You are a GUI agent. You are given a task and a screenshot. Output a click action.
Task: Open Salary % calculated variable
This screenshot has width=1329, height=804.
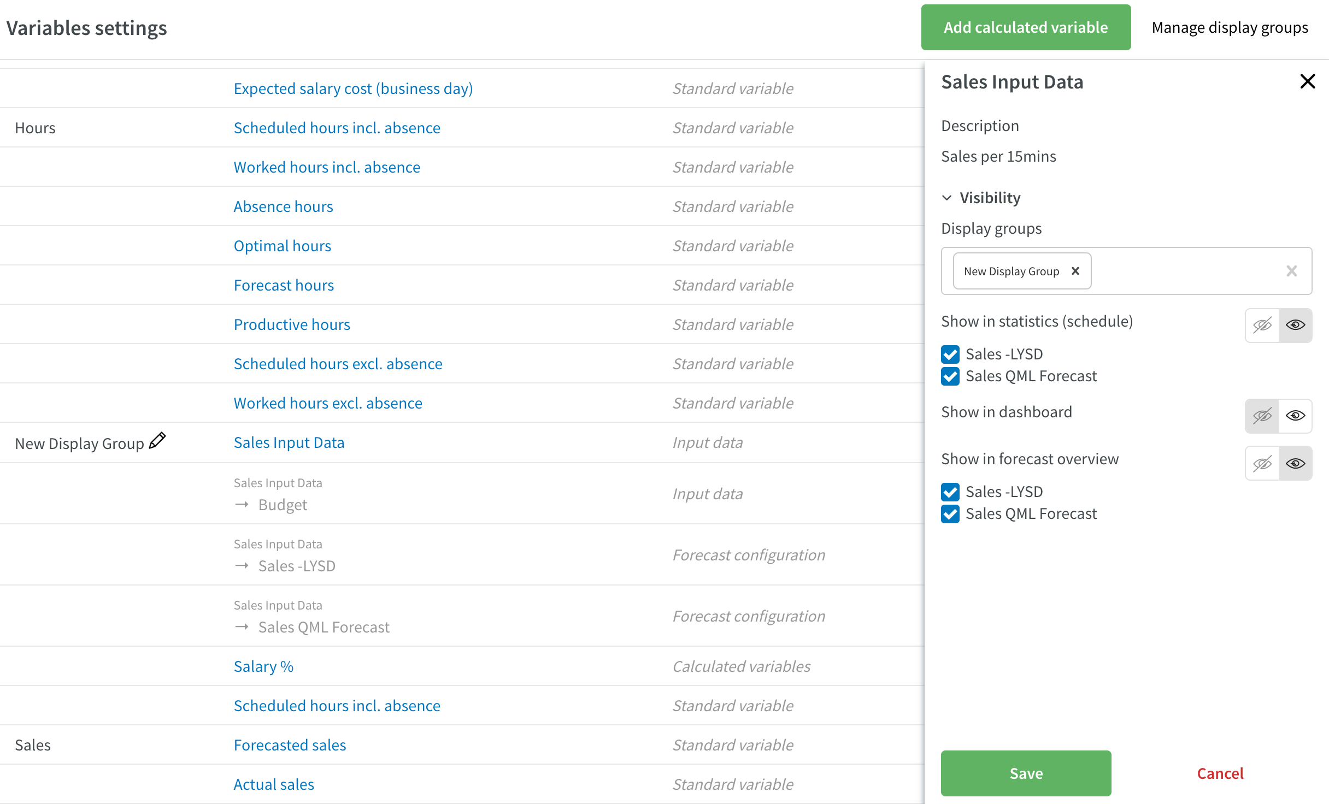[x=263, y=666]
